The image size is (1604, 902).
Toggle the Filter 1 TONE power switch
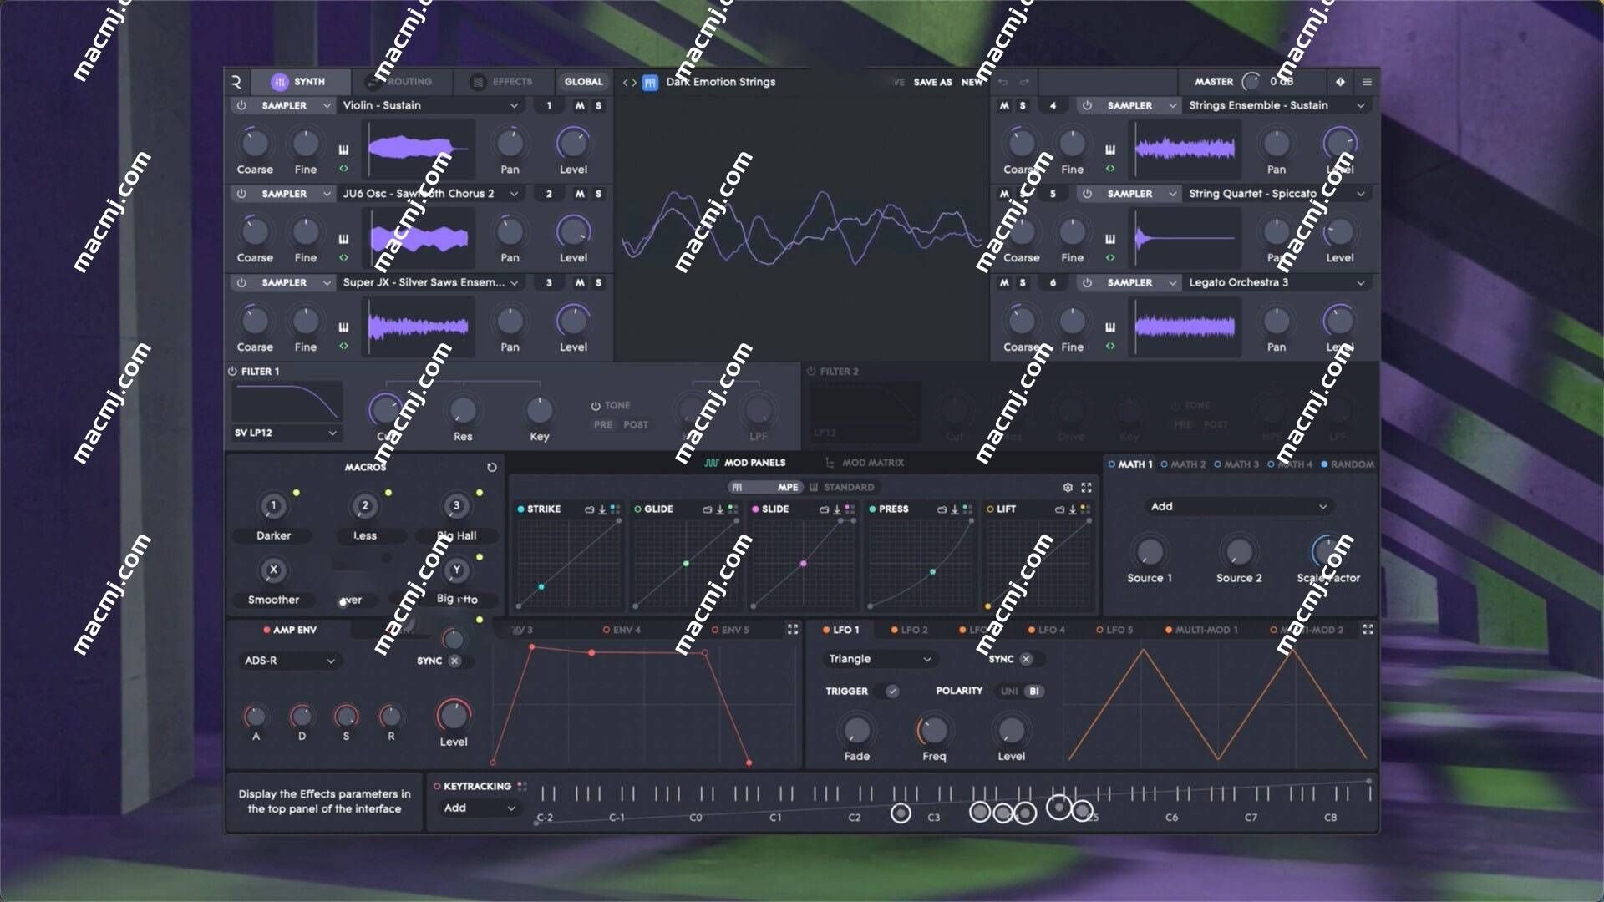[x=596, y=406]
